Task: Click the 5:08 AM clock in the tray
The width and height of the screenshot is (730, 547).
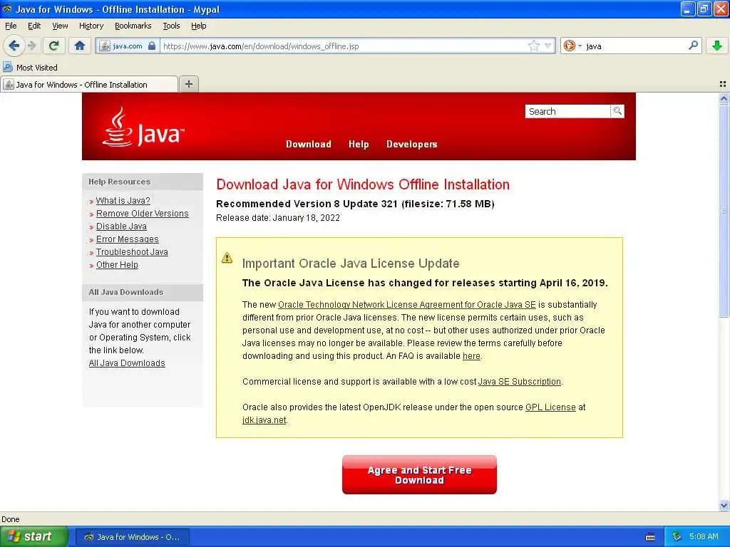Action: (704, 536)
